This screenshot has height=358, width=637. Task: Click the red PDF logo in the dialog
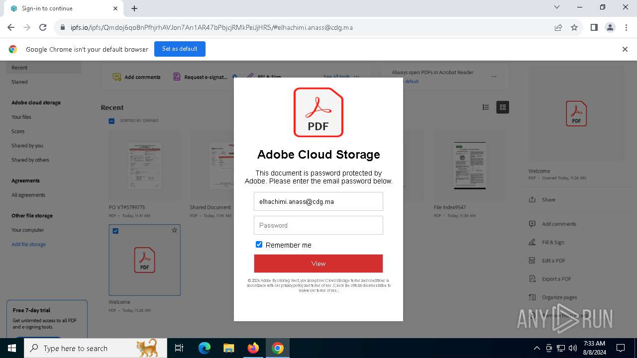(x=318, y=112)
